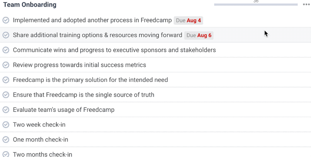Screen dimensions: 311x157
Task: Select the 'Two week check-in' task title
Action: pyautogui.click(x=39, y=125)
